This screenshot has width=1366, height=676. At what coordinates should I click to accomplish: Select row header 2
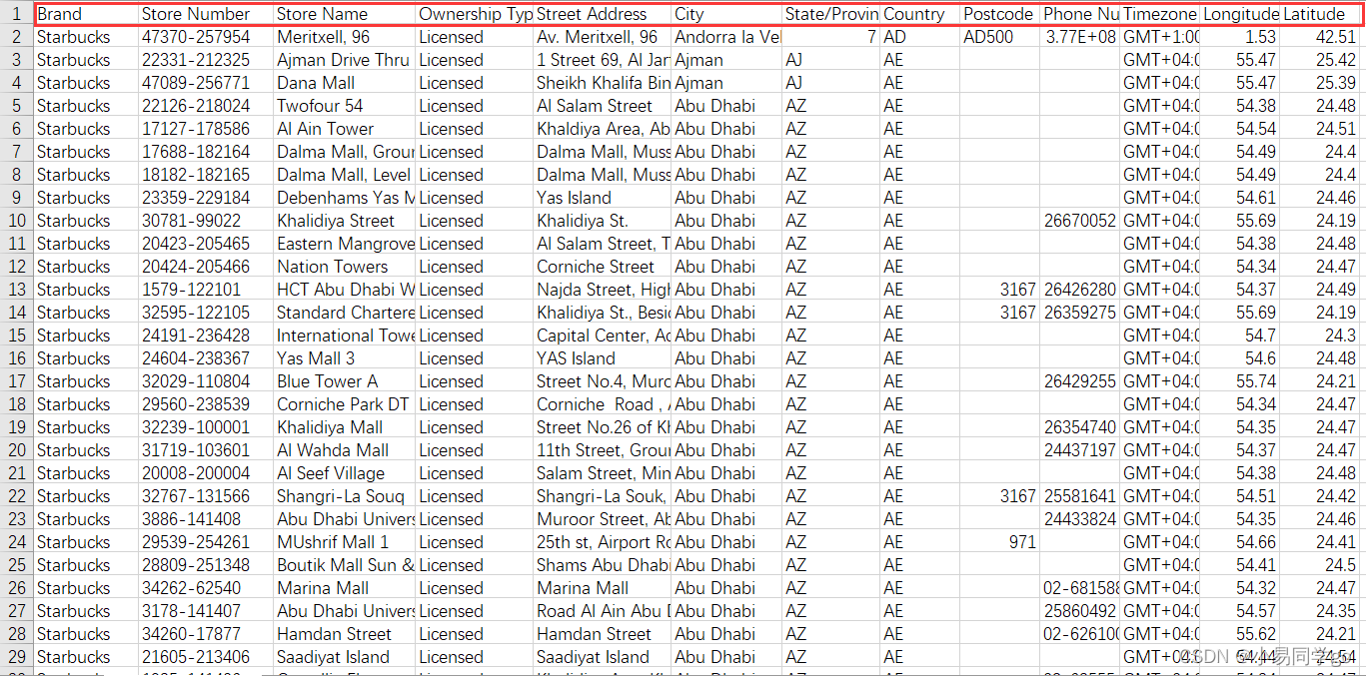[x=17, y=37]
